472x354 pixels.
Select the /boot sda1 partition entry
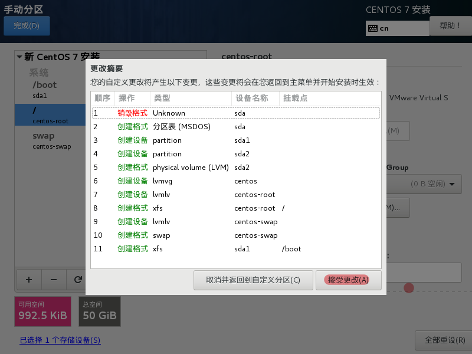point(50,90)
